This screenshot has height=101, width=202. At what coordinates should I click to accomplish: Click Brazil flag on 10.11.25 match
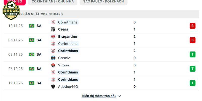pyautogui.click(x=32, y=26)
